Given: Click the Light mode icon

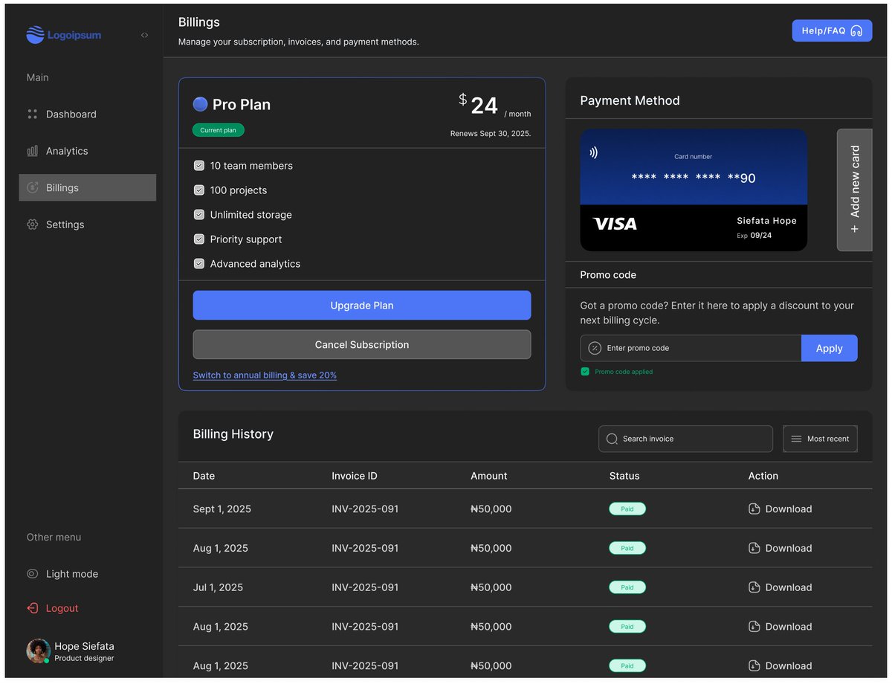Looking at the screenshot, I should (31, 573).
